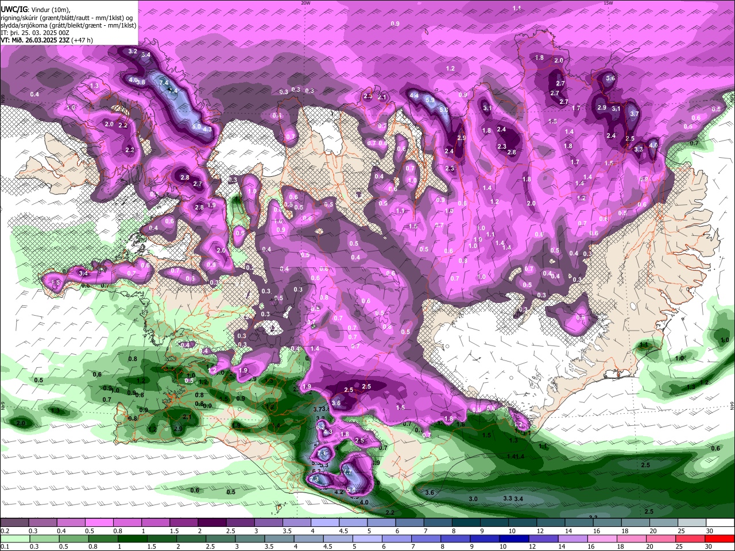The width and height of the screenshot is (735, 551).
Task: Pick the lavender-blue 5 swatch on rain scale
Action: (367, 539)
